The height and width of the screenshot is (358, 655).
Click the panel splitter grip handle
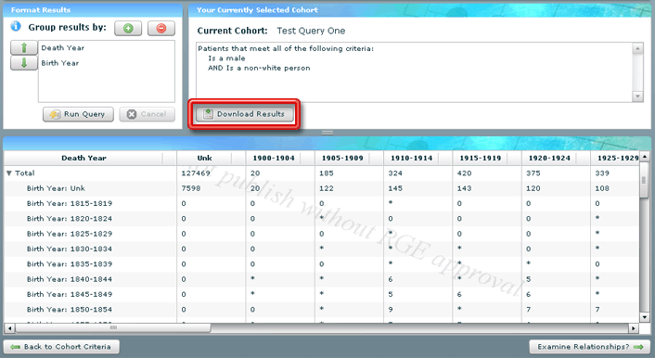coord(327,133)
